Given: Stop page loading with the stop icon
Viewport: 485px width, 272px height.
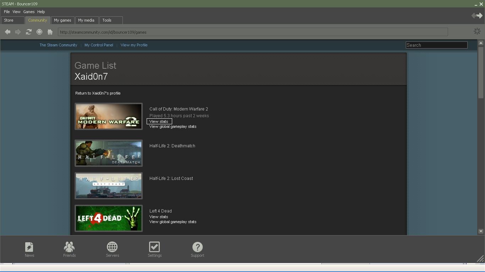Looking at the screenshot, I should coord(39,32).
